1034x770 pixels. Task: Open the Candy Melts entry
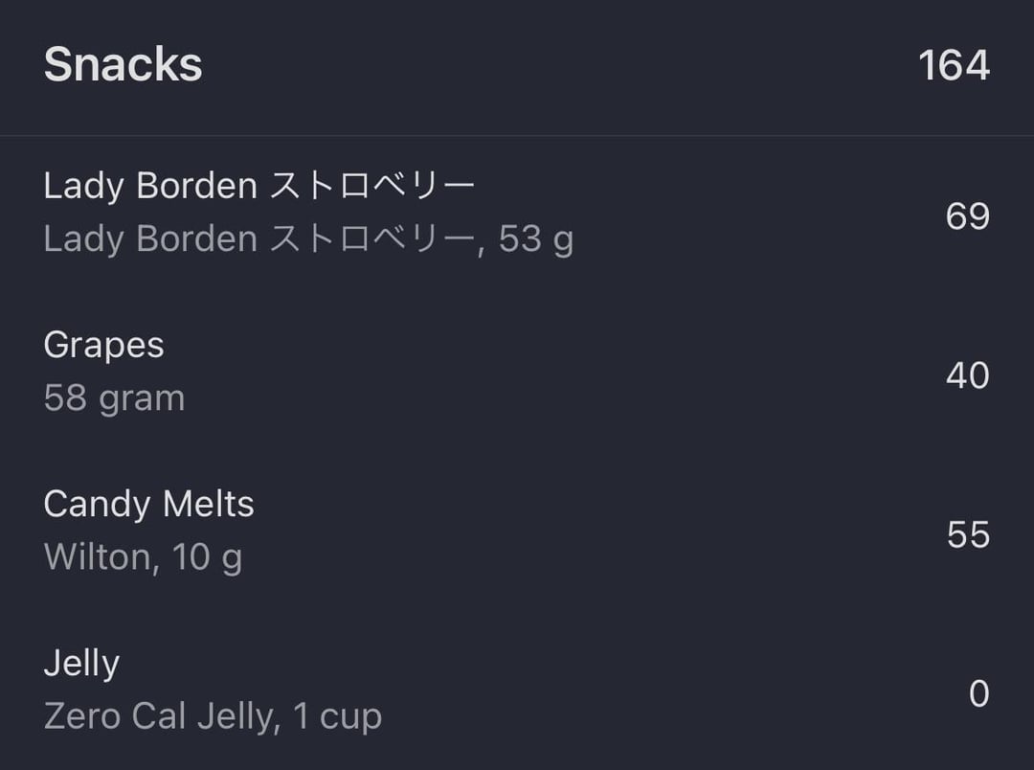[x=517, y=533]
